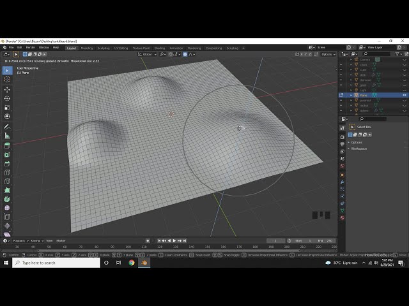The width and height of the screenshot is (409, 306).
Task: Open the Material properties tab
Action: (343, 218)
